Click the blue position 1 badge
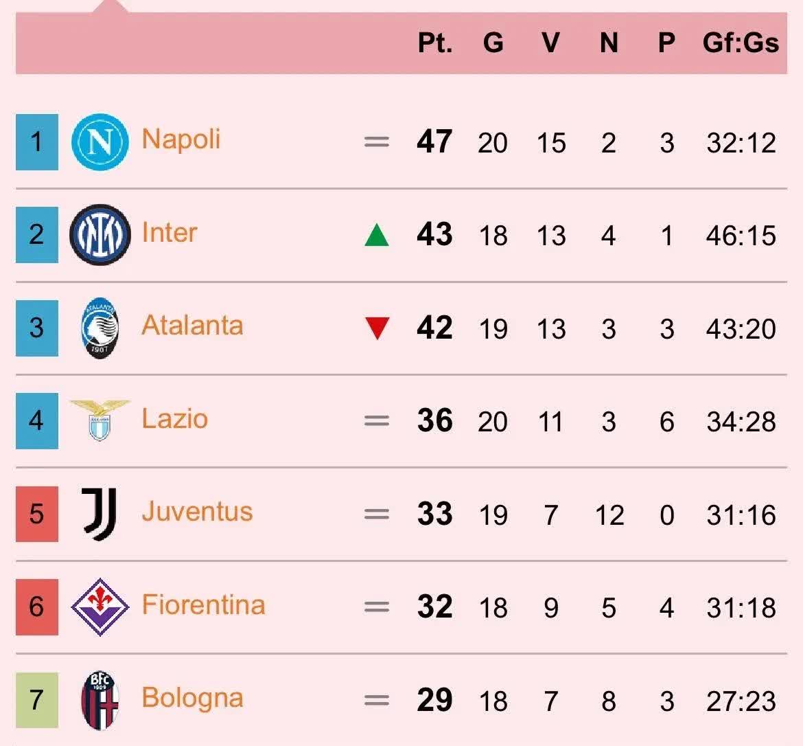This screenshot has width=803, height=746. tap(37, 142)
